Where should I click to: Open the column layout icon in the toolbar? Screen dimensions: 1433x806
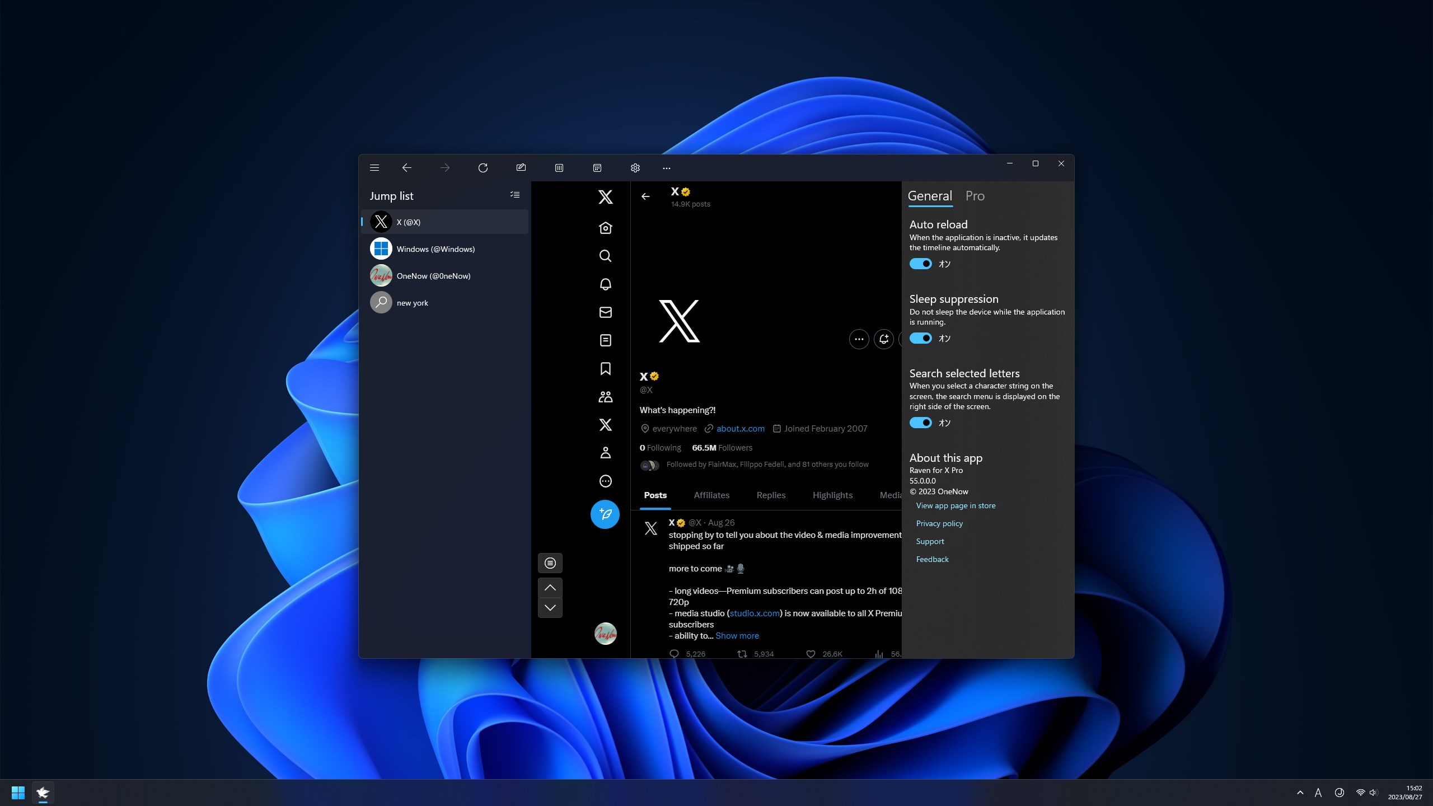tap(559, 167)
